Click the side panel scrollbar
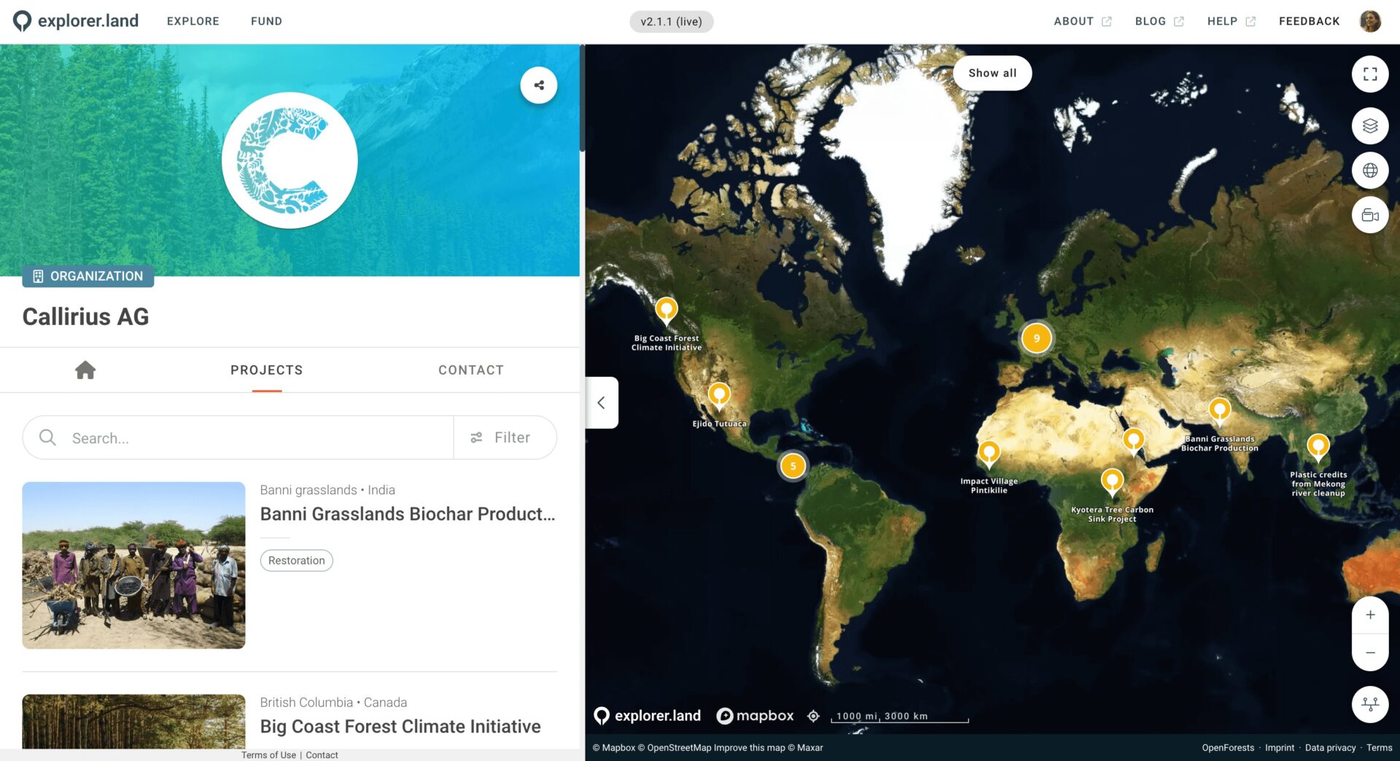 582,98
